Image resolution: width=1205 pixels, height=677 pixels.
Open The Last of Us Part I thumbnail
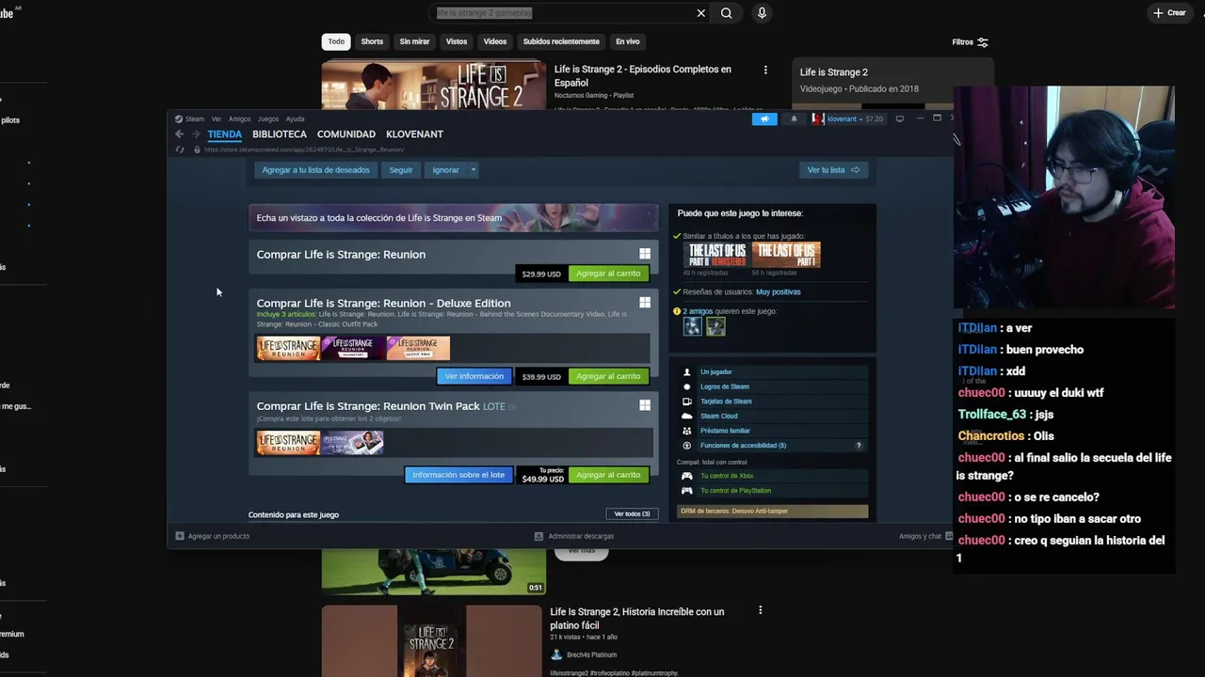(x=786, y=255)
